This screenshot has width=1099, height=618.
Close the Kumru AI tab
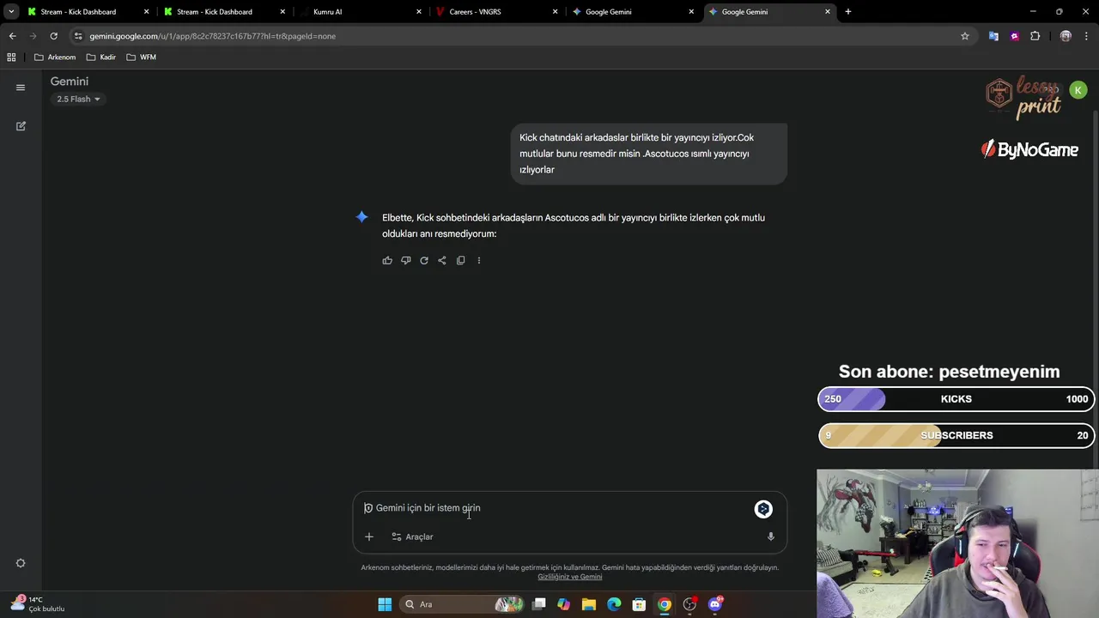tap(419, 12)
